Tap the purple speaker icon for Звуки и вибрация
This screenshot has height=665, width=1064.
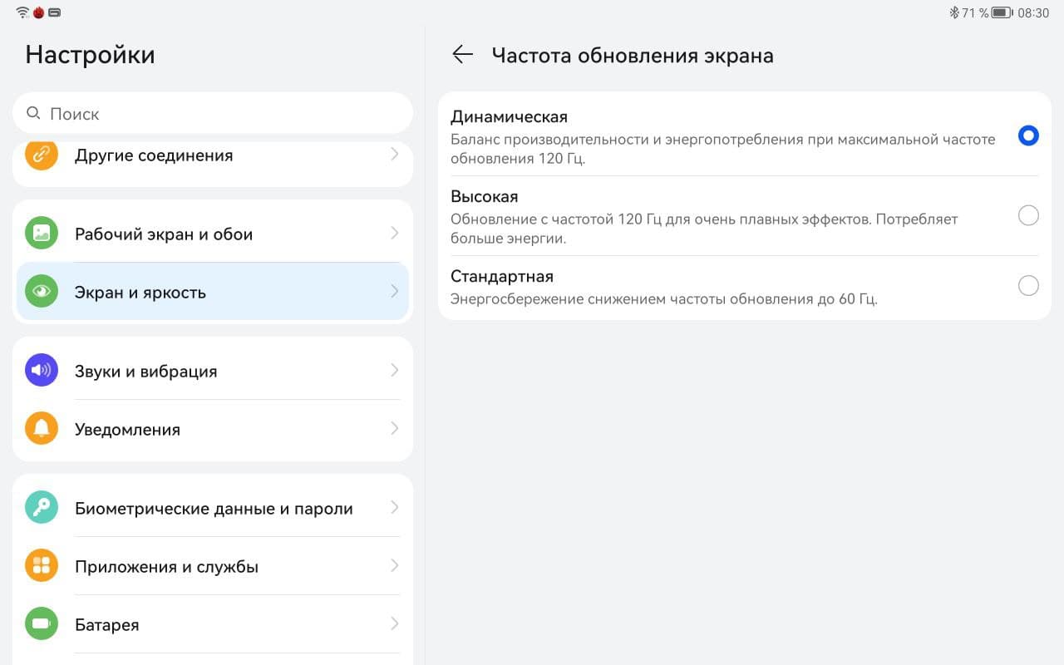(42, 371)
